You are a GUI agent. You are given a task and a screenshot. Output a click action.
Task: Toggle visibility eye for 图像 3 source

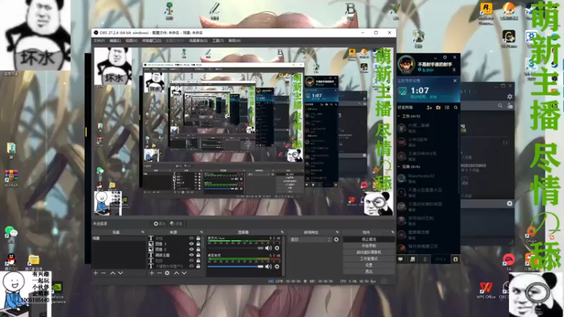191,244
